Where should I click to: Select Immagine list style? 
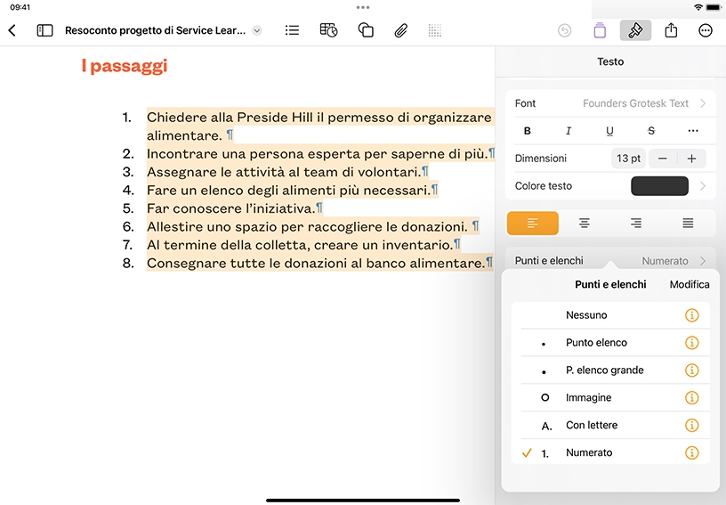click(610, 398)
